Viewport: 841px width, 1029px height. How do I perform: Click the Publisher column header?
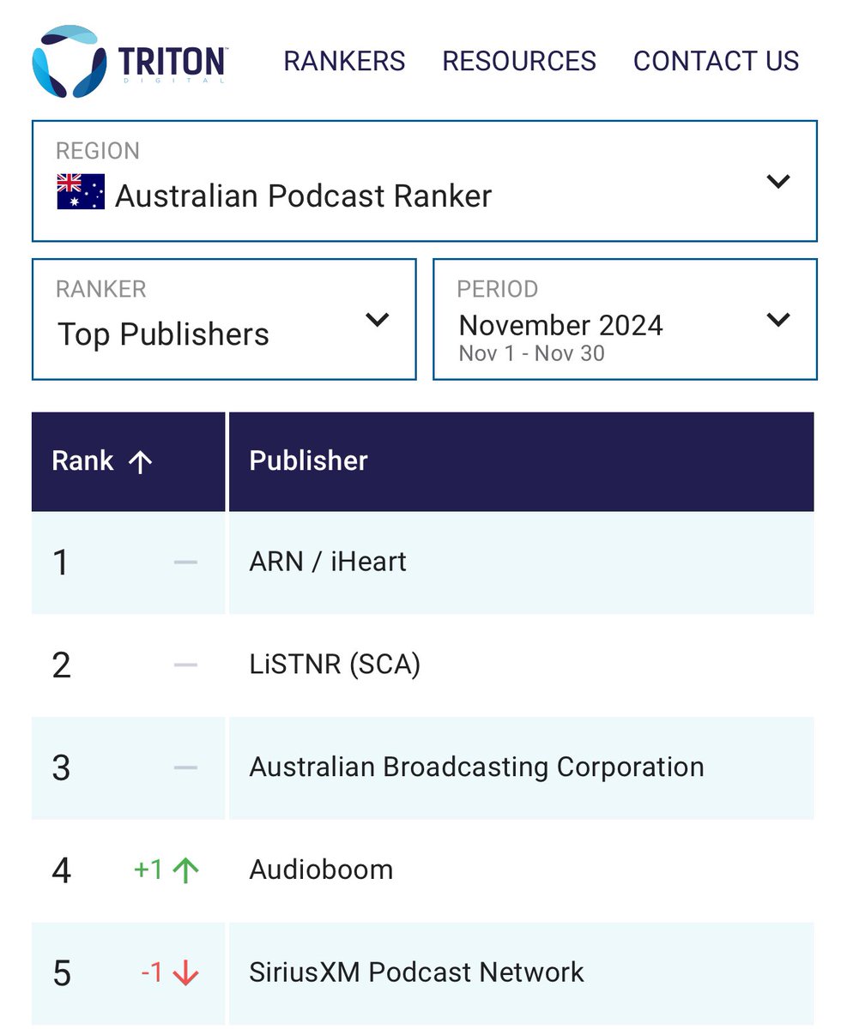(x=521, y=461)
